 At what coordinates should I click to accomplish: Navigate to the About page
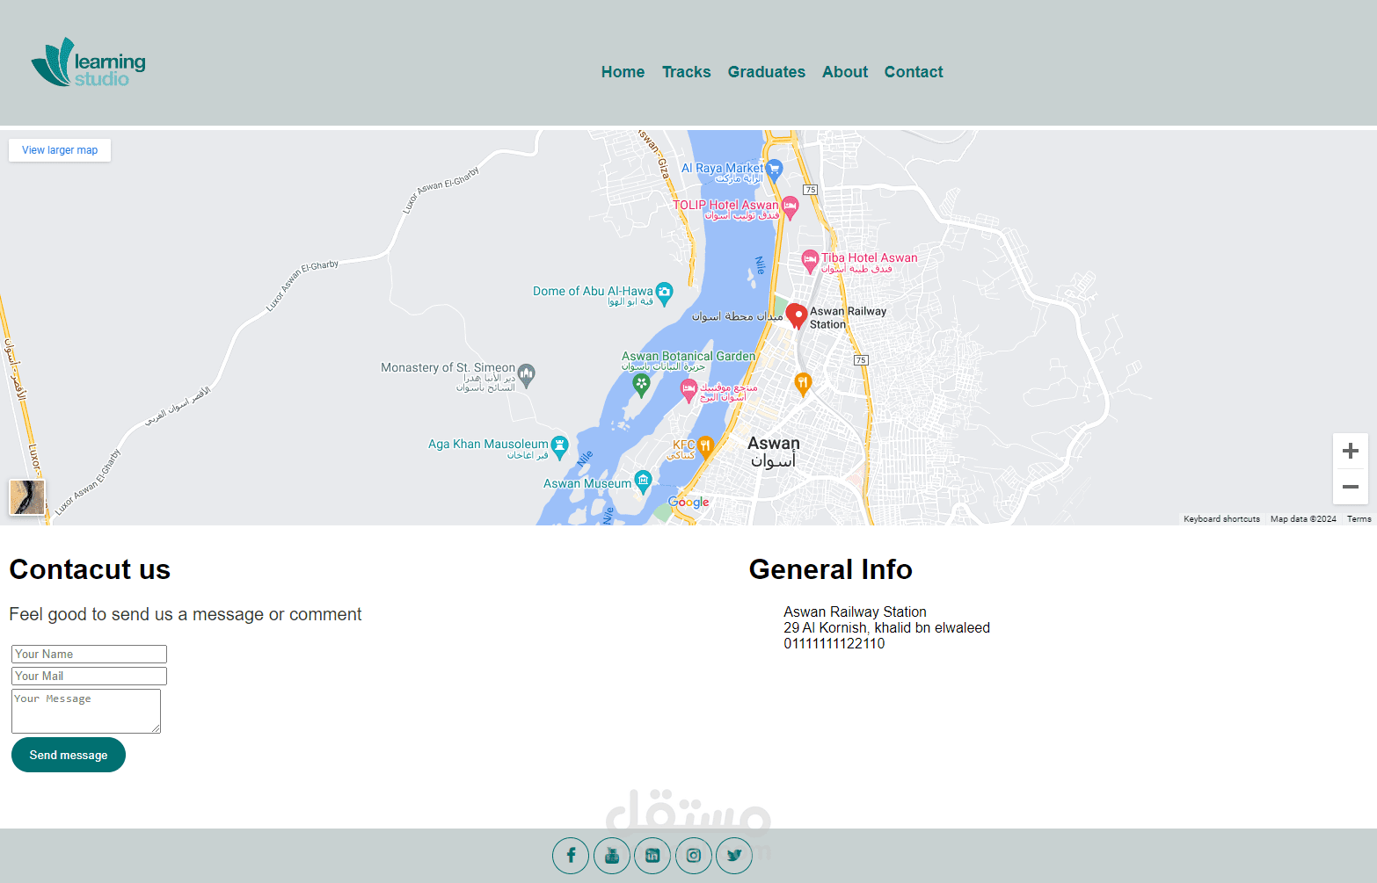tap(845, 72)
